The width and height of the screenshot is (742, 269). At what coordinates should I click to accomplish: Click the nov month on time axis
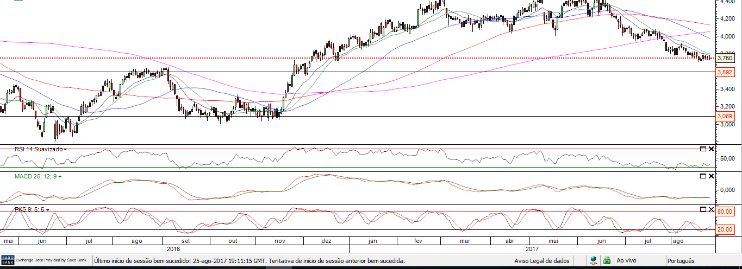point(279,240)
